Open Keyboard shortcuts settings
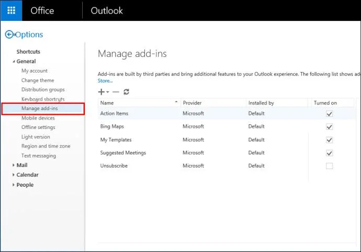 point(43,99)
